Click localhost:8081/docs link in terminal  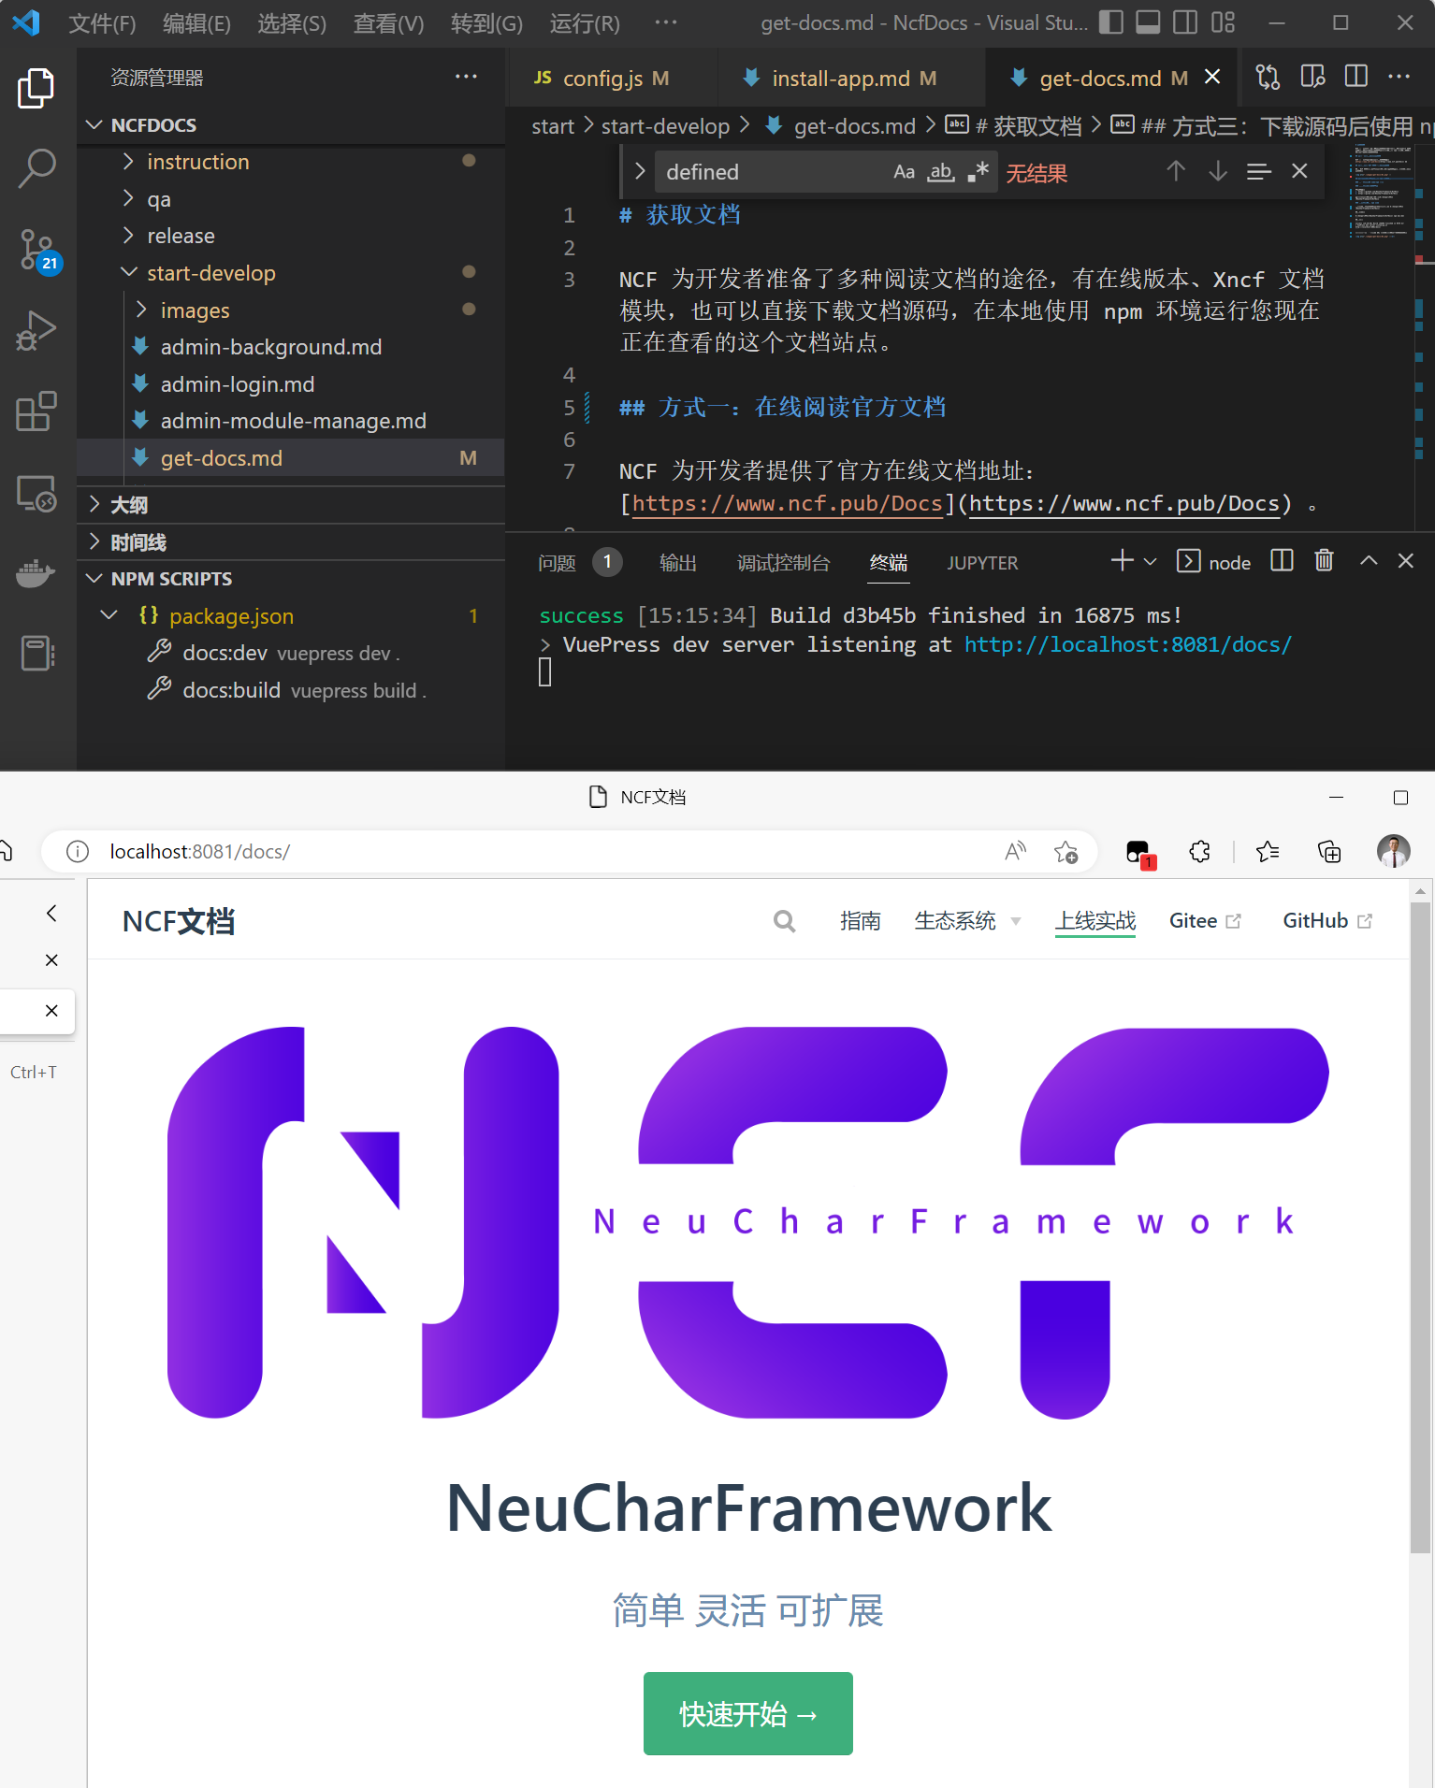[1127, 644]
